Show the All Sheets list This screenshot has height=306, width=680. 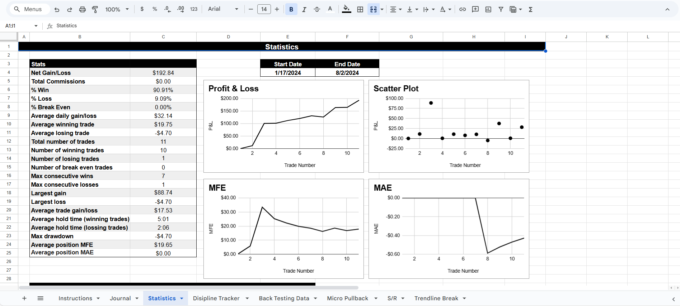(x=41, y=298)
